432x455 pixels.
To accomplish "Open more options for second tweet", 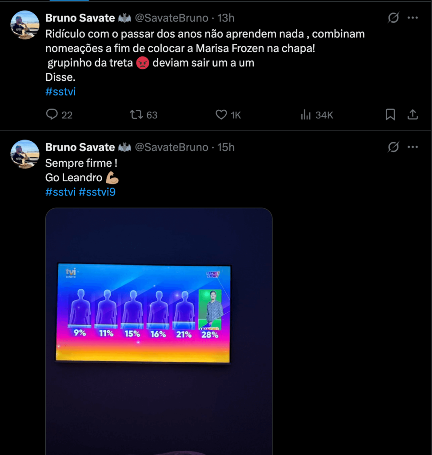I will [413, 147].
